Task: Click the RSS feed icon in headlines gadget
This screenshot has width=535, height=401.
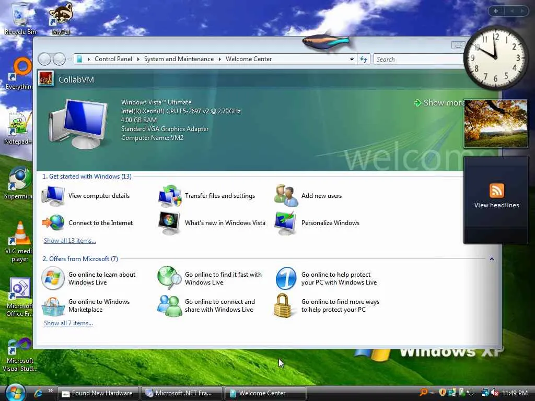Action: 496,190
